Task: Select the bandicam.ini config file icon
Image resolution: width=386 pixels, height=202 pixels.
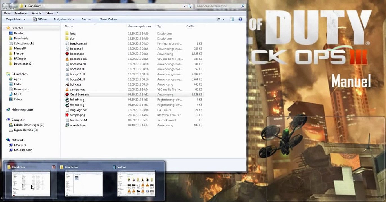Action: click(67, 43)
